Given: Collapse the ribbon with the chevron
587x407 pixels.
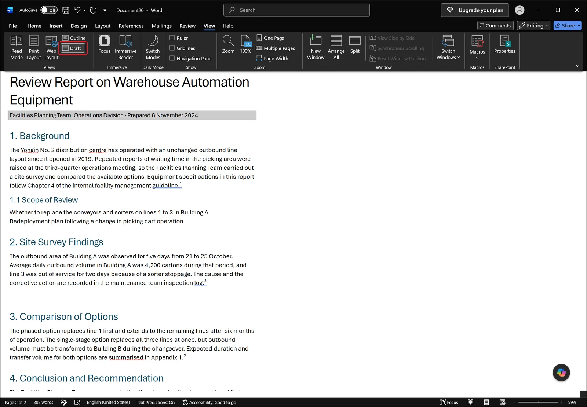Looking at the screenshot, I should point(577,66).
